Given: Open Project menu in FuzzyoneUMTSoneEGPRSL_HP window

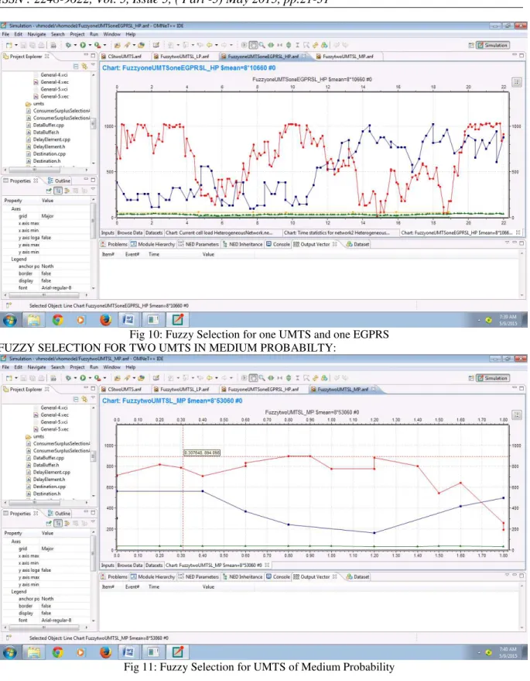Looking at the screenshot, I should (x=77, y=34).
